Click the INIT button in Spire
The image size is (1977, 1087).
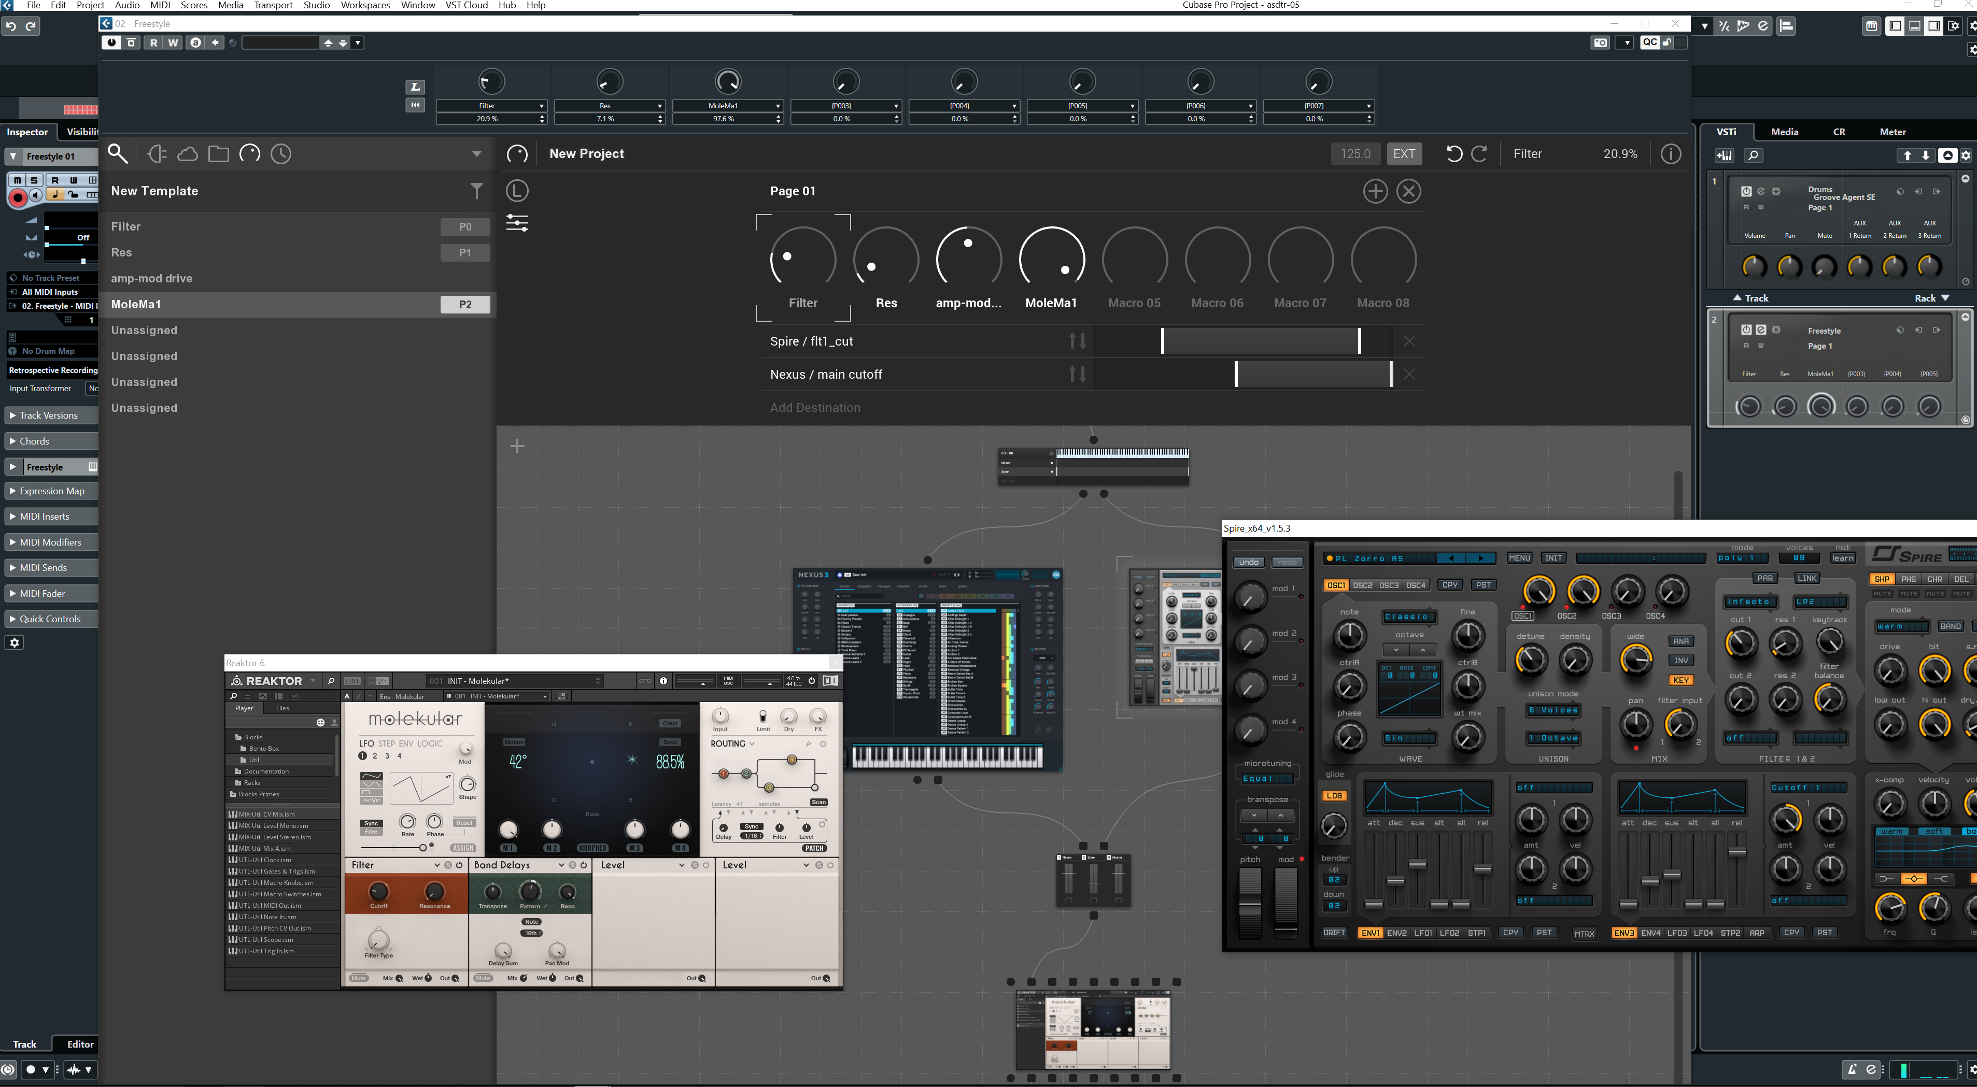click(1554, 557)
